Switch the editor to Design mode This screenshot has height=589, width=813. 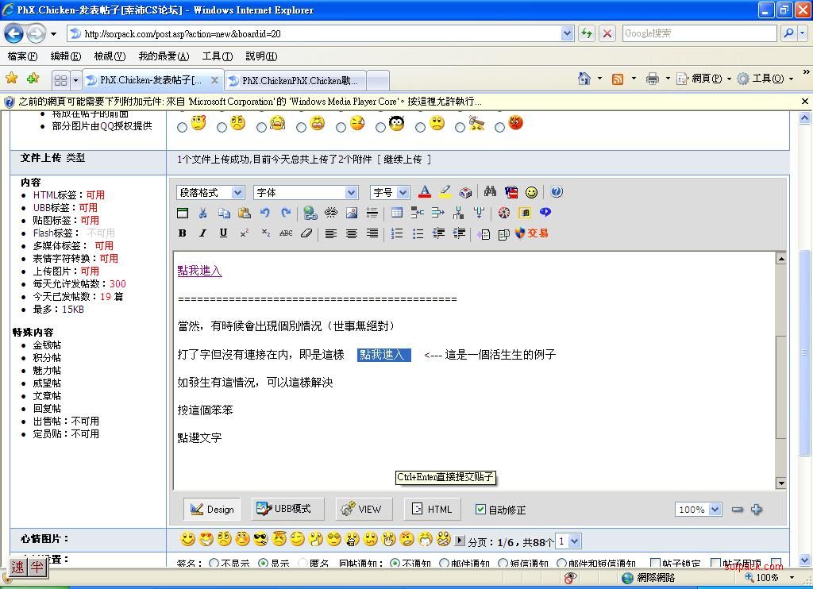pyautogui.click(x=212, y=509)
